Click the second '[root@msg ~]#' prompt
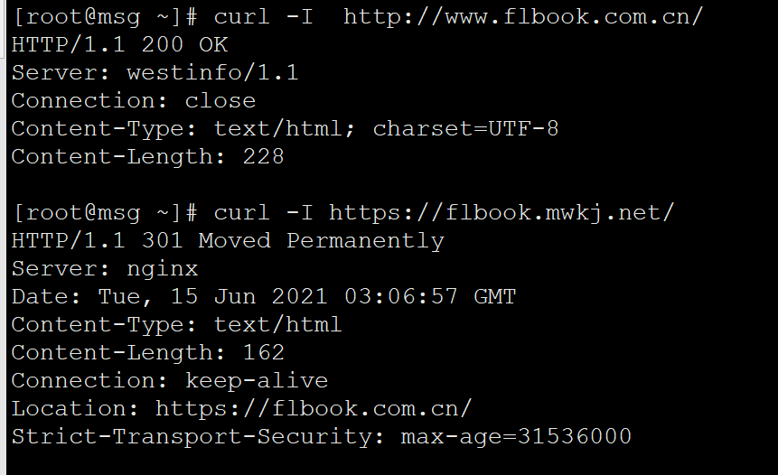 click(105, 213)
